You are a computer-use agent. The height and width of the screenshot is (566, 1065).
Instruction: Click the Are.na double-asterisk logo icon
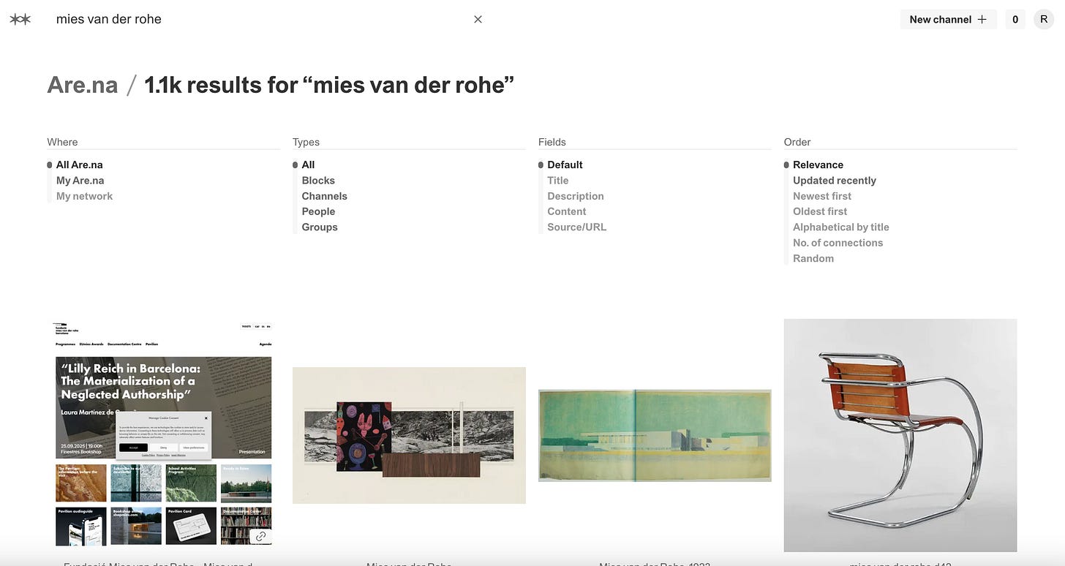pyautogui.click(x=20, y=20)
